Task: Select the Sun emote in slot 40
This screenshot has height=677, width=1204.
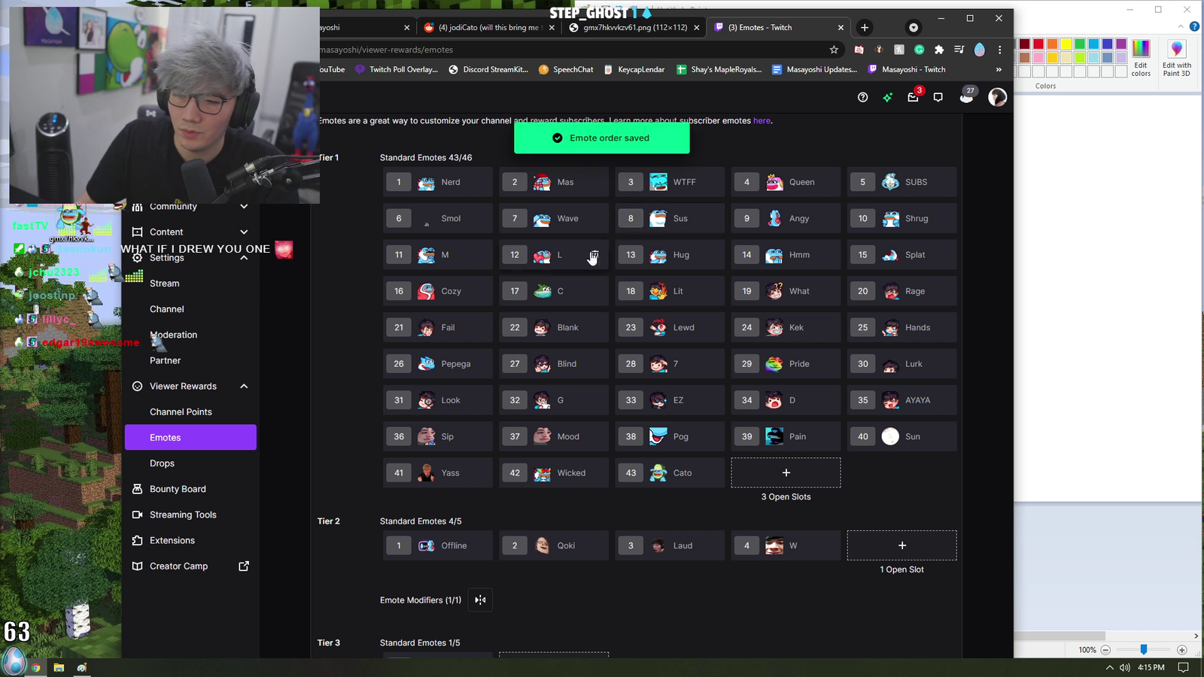Action: [901, 436]
